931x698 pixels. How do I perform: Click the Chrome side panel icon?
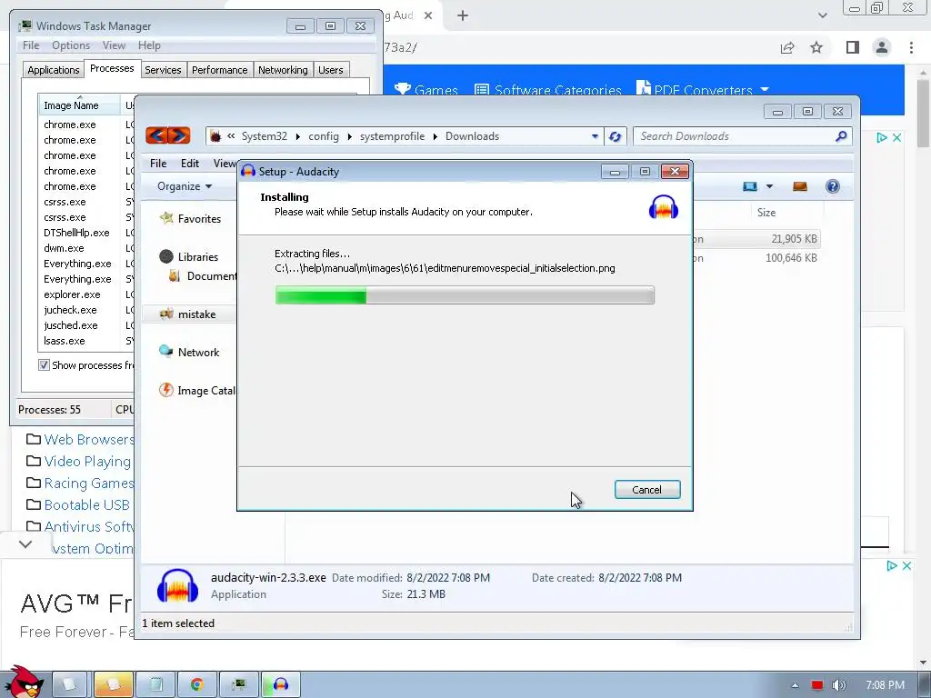pyautogui.click(x=853, y=47)
